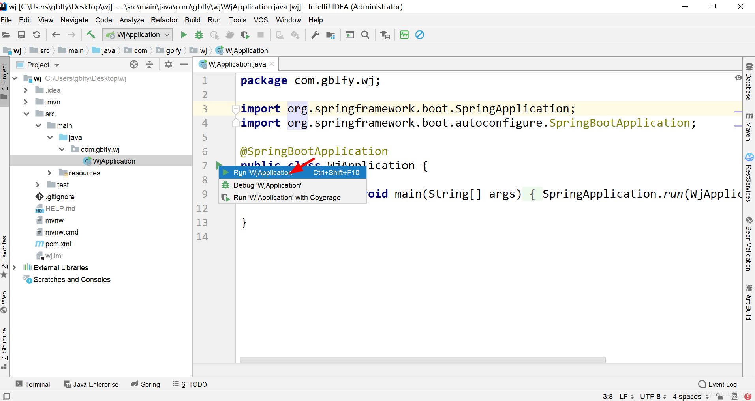Toggle the eye inspection icon in editor
The height and width of the screenshot is (401, 755).
point(738,78)
